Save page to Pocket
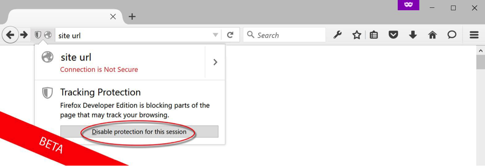 (393, 35)
